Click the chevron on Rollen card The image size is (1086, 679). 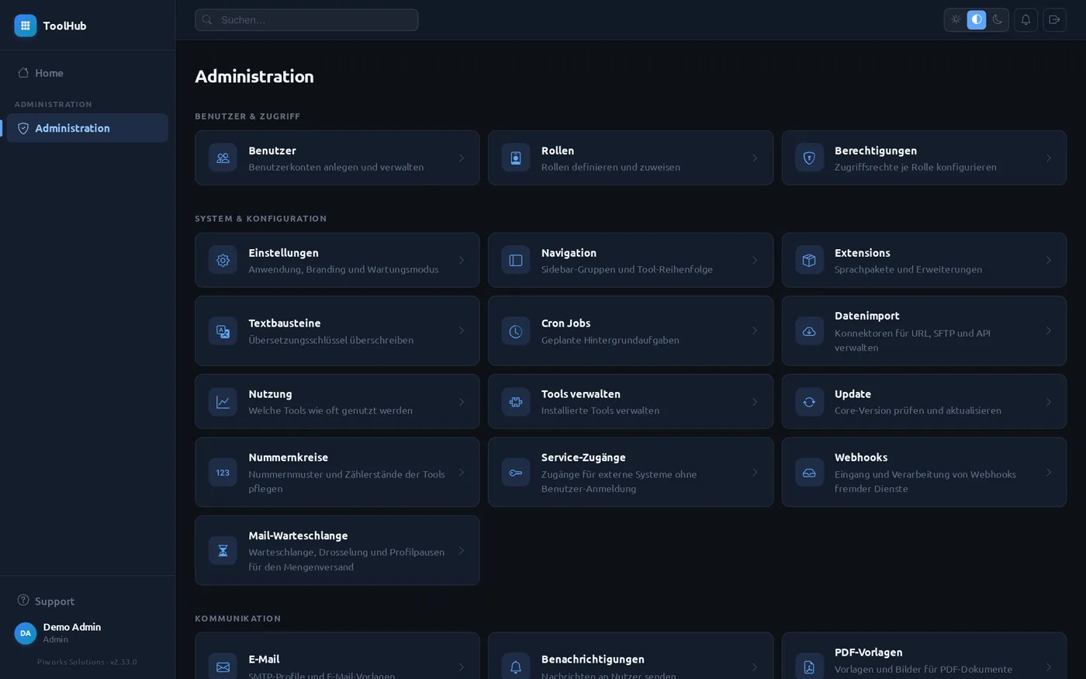[755, 158]
